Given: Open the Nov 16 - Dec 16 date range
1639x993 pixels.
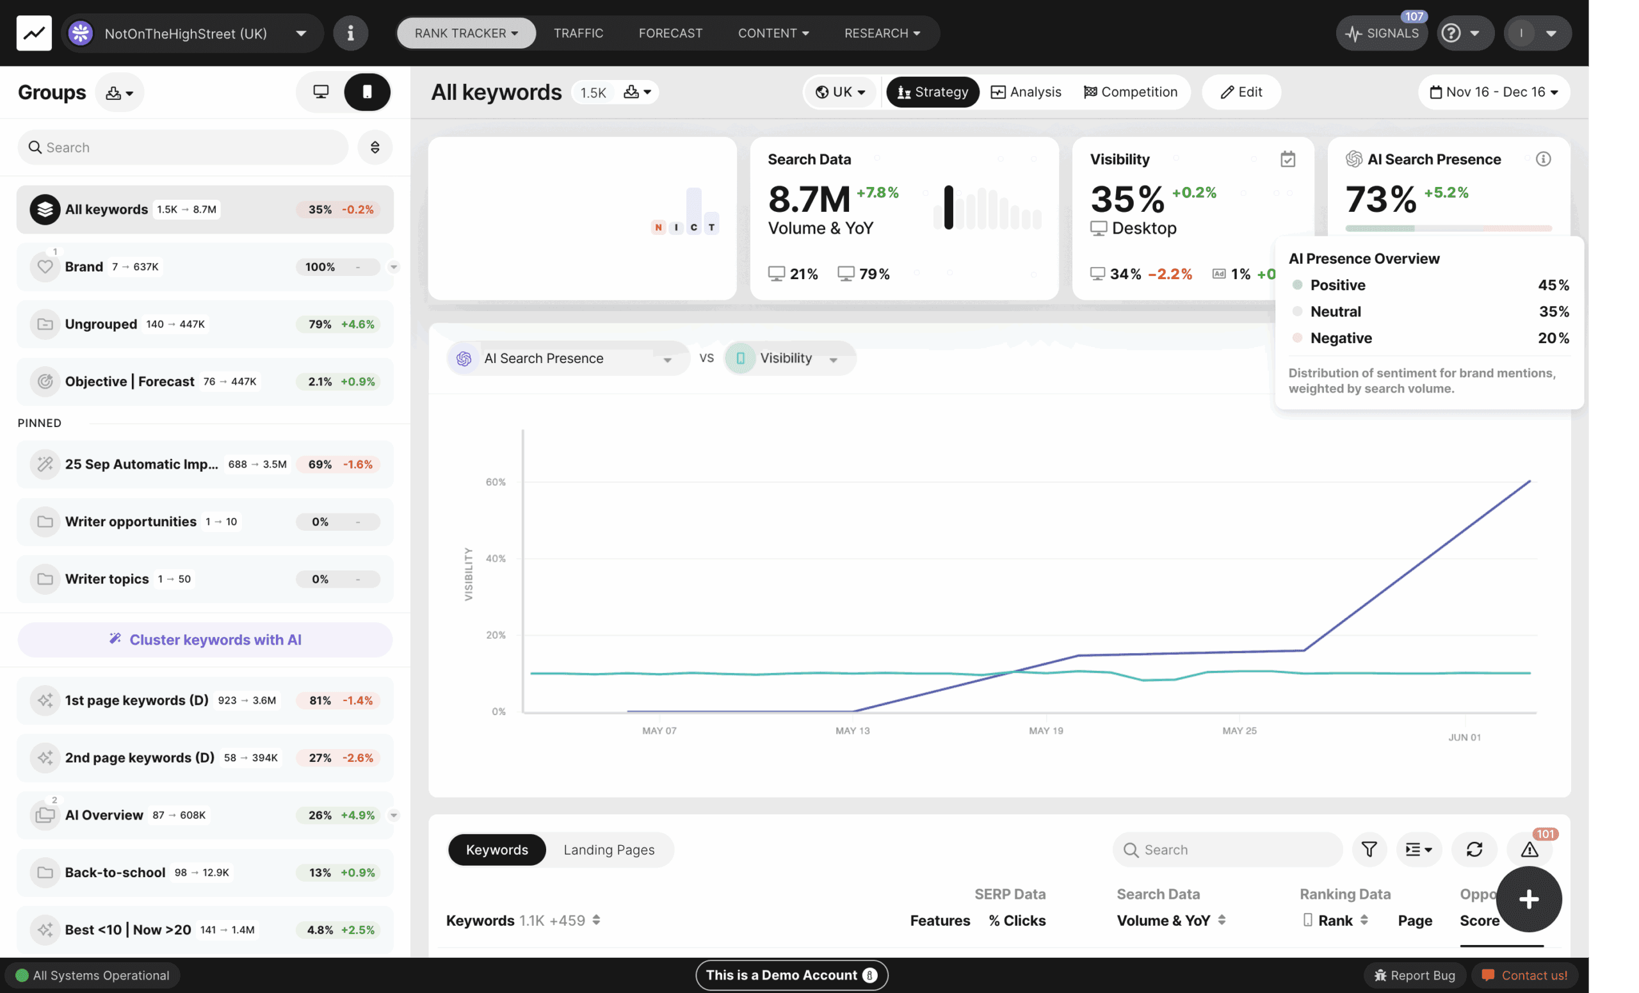Looking at the screenshot, I should 1493,92.
